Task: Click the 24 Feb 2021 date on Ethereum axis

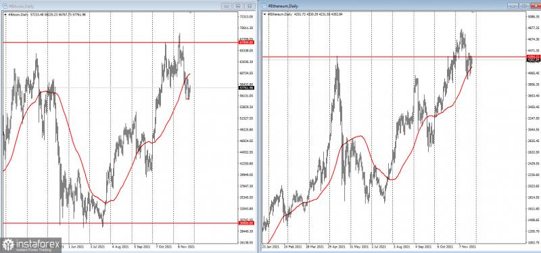Action: 292,247
